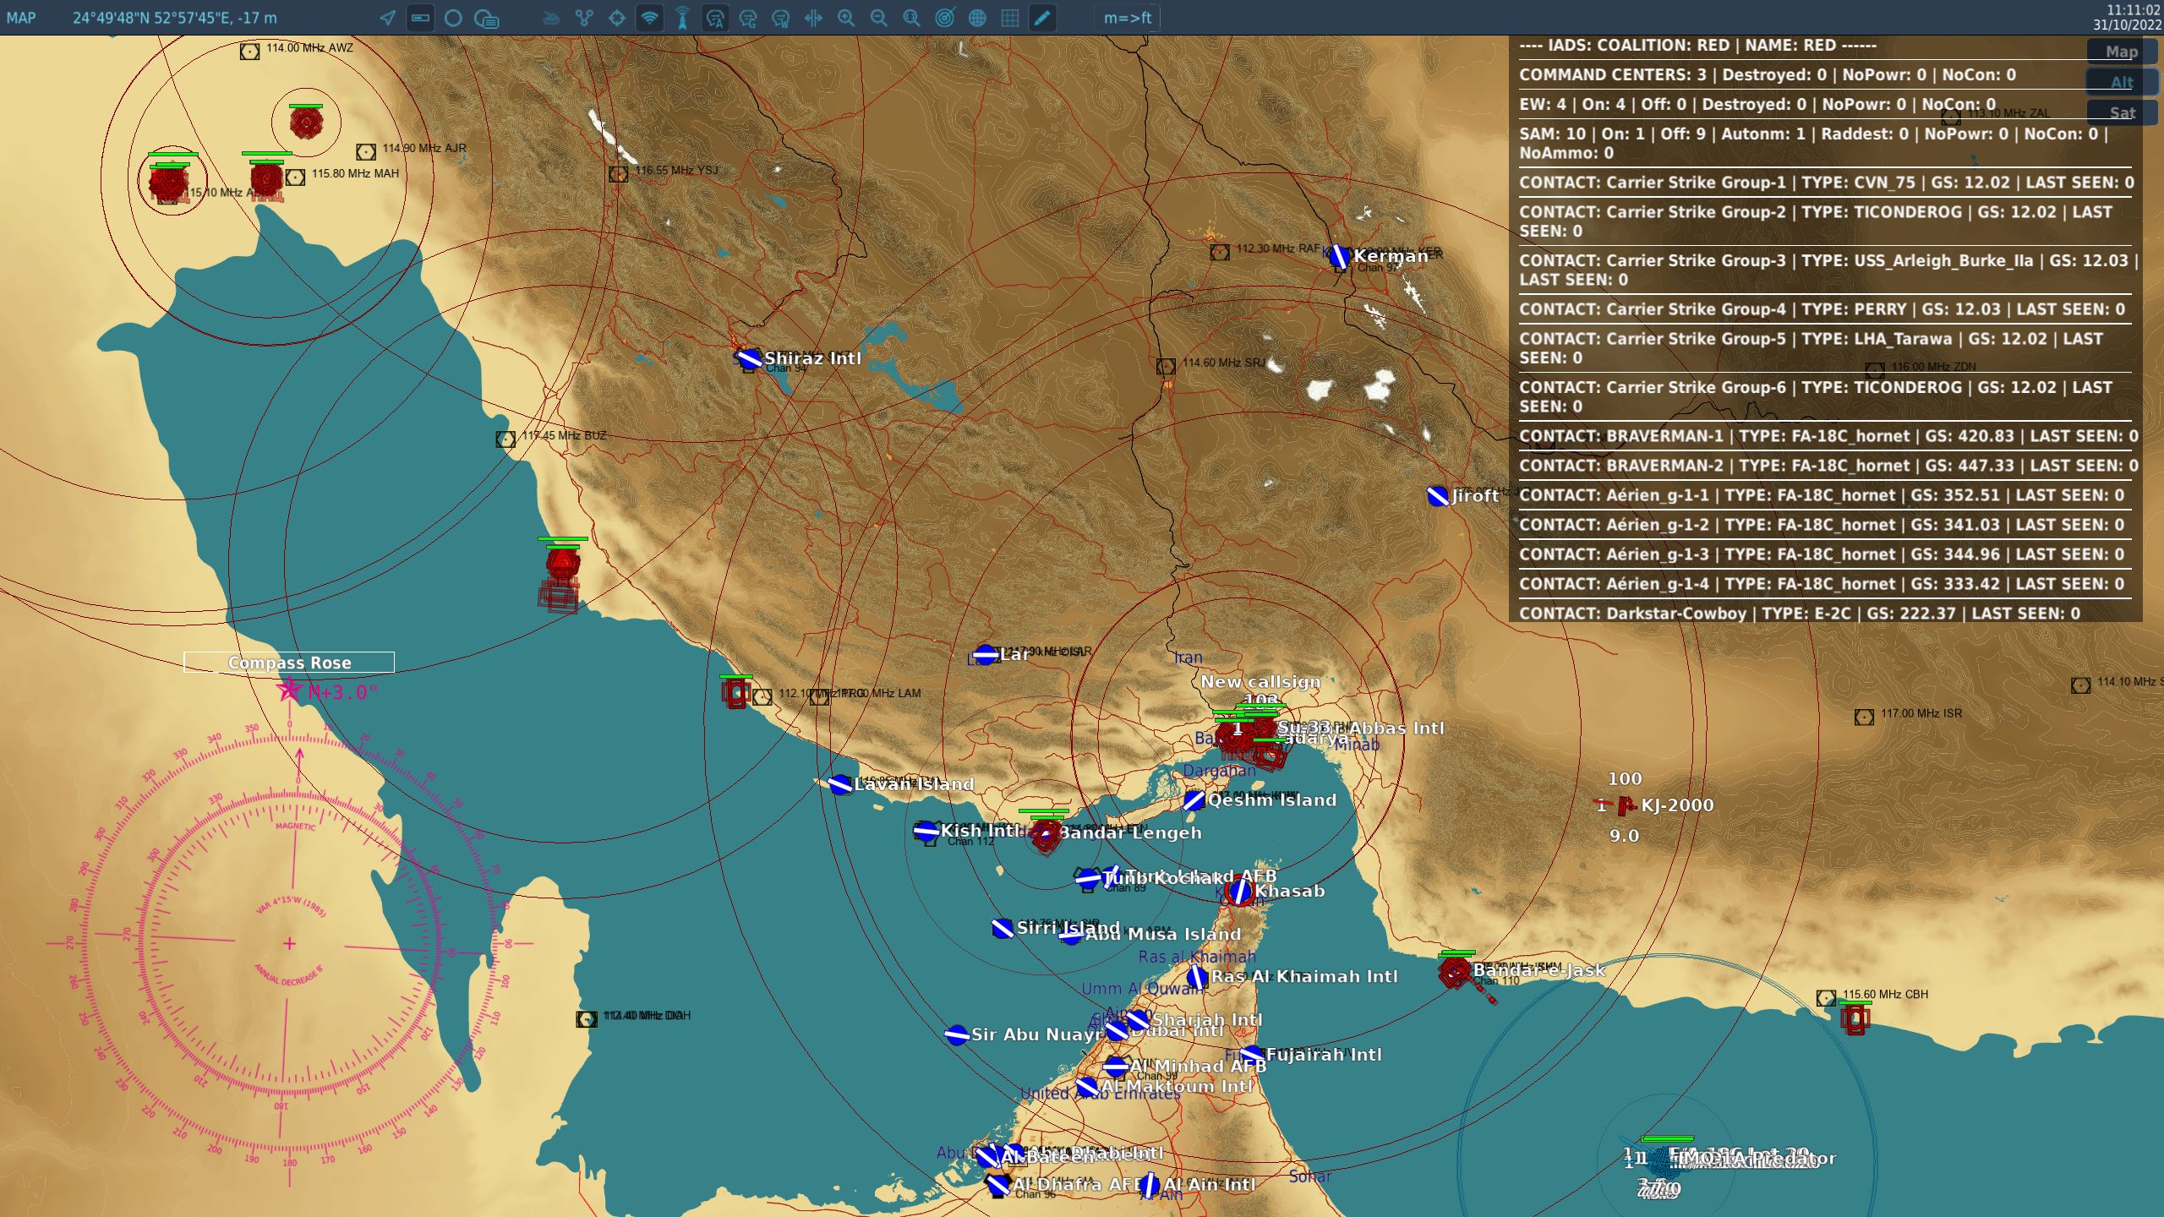2164x1217 pixels.
Task: Toggle the label A speech bubble icon
Action: coord(715,18)
